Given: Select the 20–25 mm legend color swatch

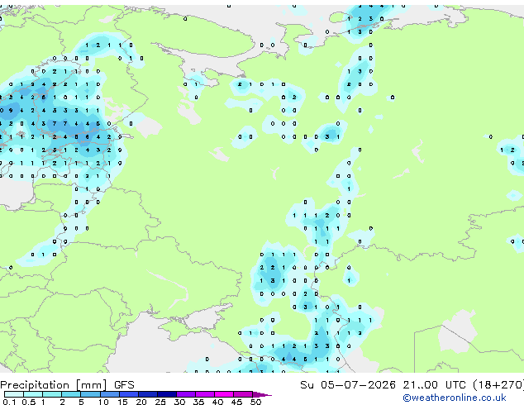Looking at the screenshot, I should coord(147,394).
